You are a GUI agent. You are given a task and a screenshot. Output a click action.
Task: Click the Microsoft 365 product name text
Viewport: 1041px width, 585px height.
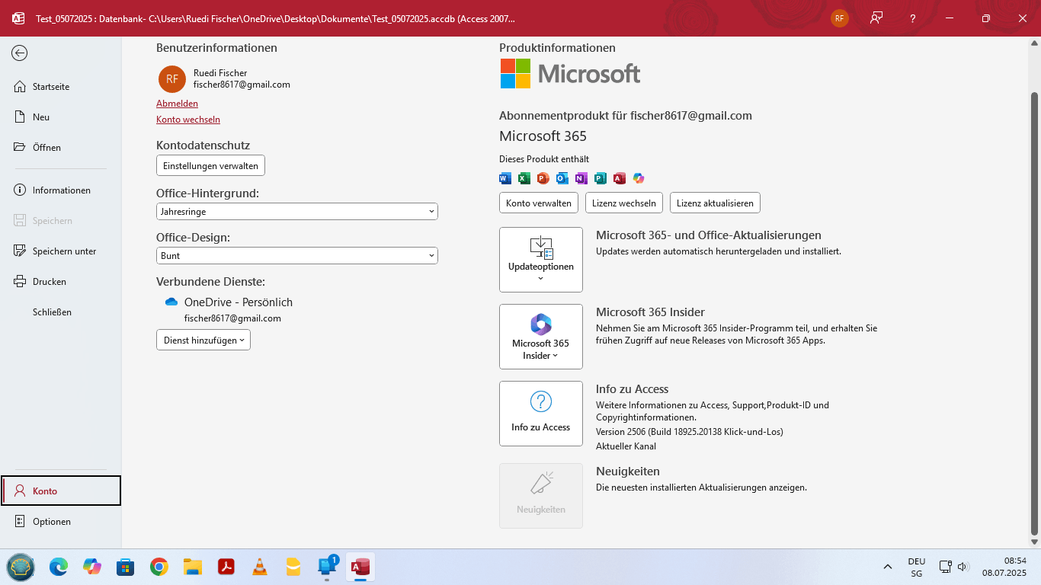coord(543,136)
